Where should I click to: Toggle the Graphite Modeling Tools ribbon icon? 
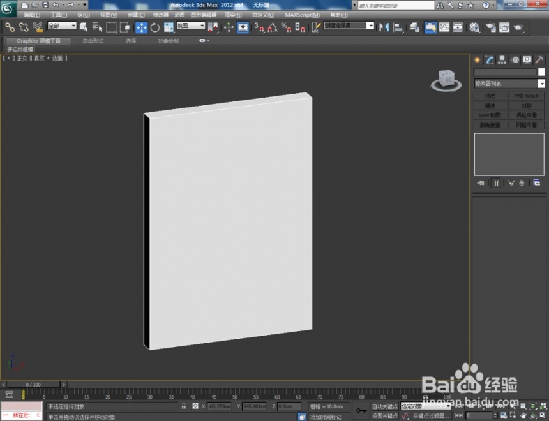(x=430, y=27)
